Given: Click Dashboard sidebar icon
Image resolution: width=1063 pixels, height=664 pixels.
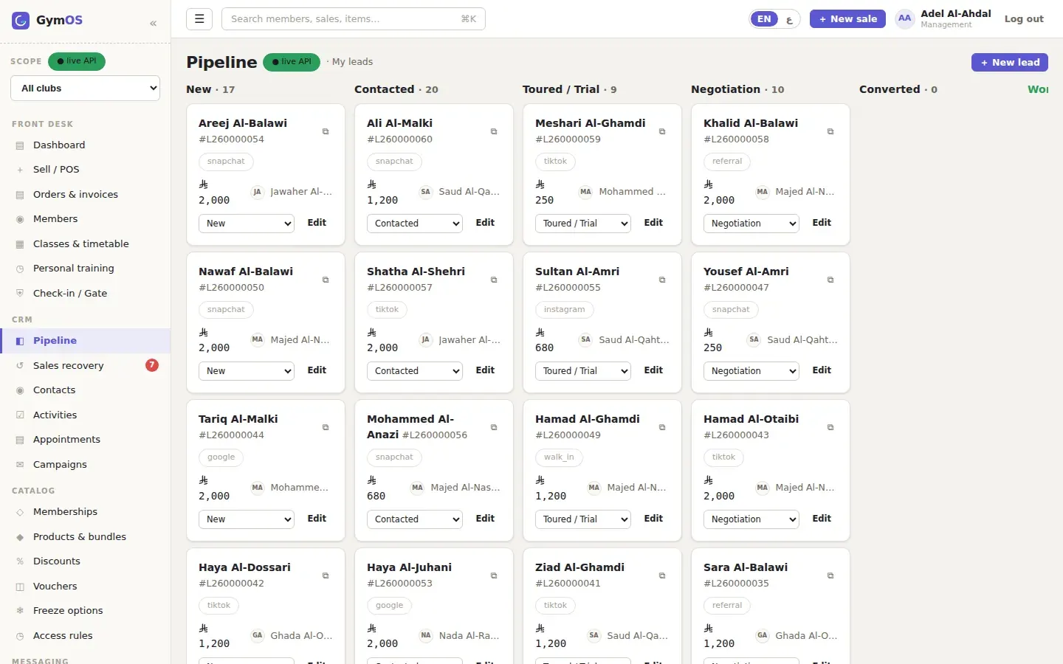Looking at the screenshot, I should pyautogui.click(x=20, y=145).
